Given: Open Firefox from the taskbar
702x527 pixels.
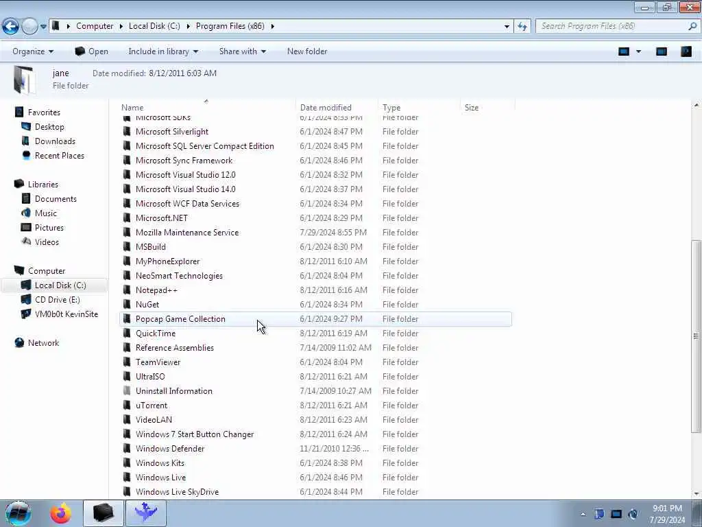Looking at the screenshot, I should (60, 513).
